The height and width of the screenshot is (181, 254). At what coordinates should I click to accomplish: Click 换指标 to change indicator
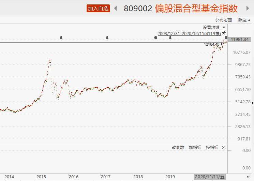212,148
